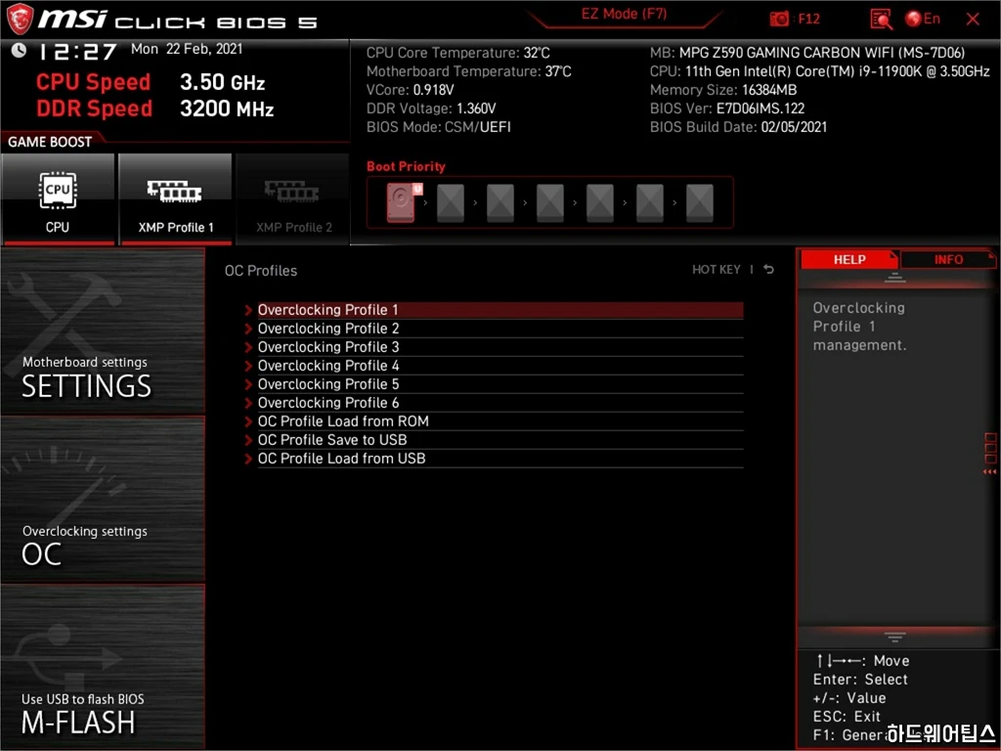Toggle XMP Profile 1
The height and width of the screenshot is (751, 1001).
tap(175, 199)
